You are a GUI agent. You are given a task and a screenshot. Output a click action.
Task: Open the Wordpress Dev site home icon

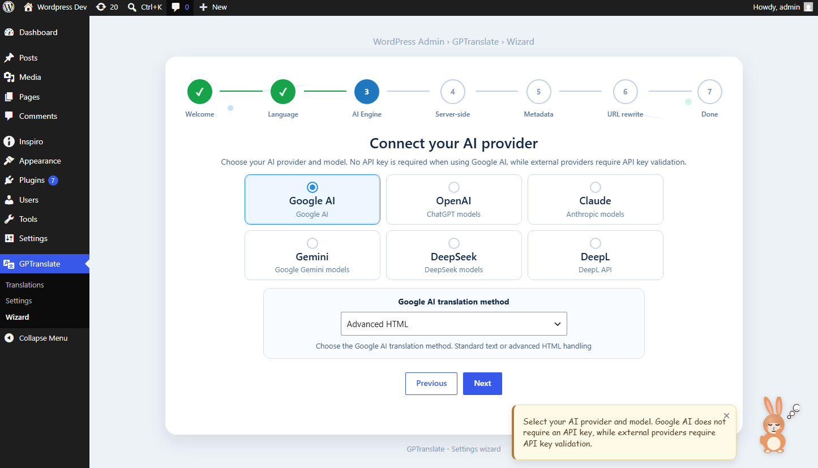(x=28, y=7)
